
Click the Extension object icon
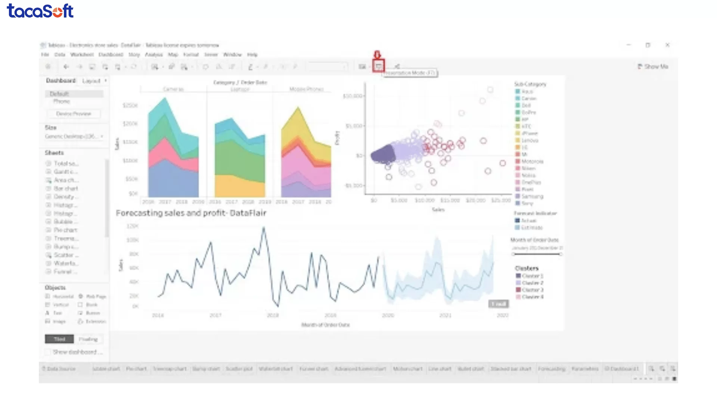[x=80, y=321]
